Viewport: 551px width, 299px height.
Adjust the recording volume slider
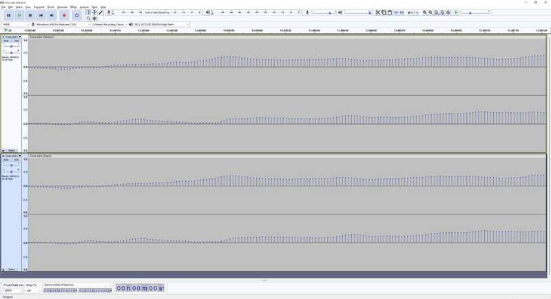click(323, 12)
